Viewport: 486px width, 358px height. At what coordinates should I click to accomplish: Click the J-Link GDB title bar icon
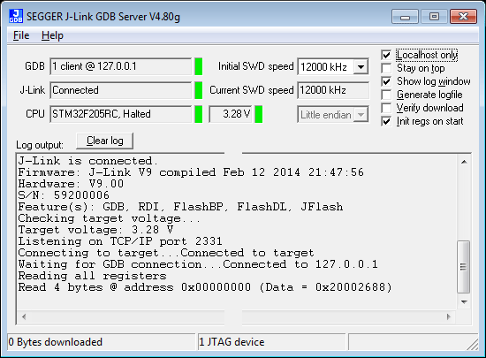16,16
